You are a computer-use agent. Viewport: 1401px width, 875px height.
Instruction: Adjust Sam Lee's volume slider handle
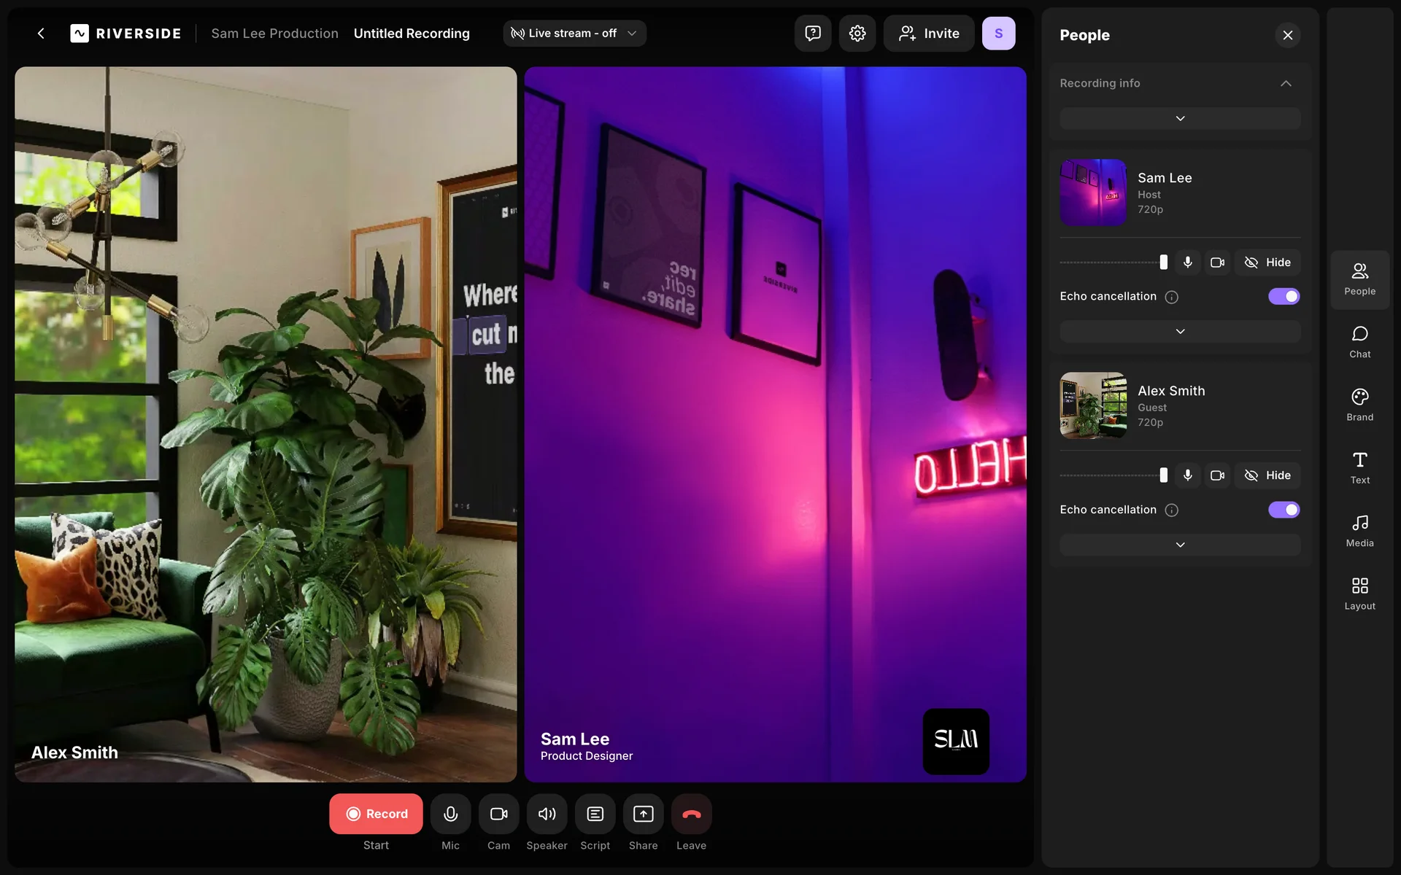1163,262
